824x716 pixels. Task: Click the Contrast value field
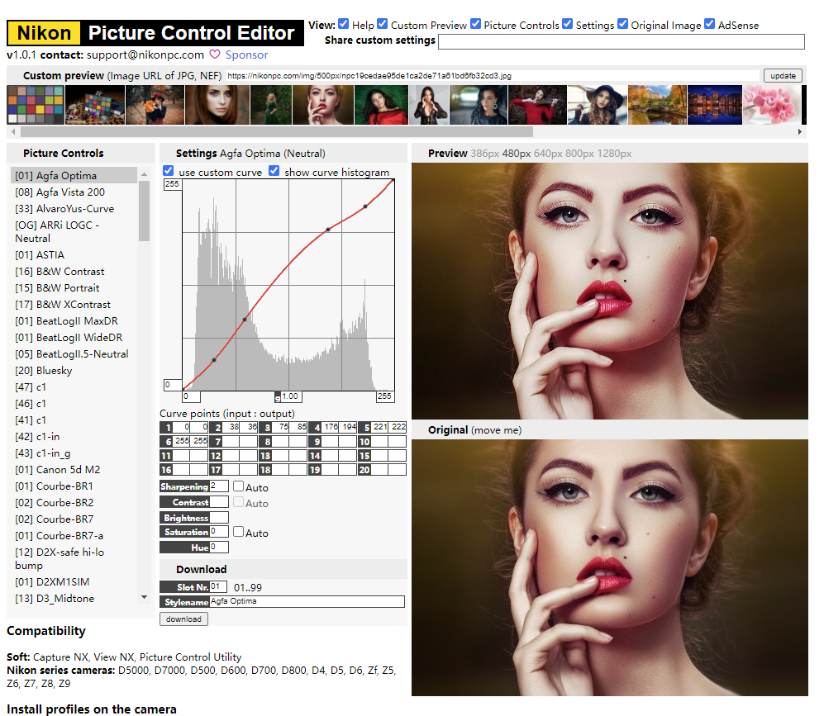[x=219, y=502]
